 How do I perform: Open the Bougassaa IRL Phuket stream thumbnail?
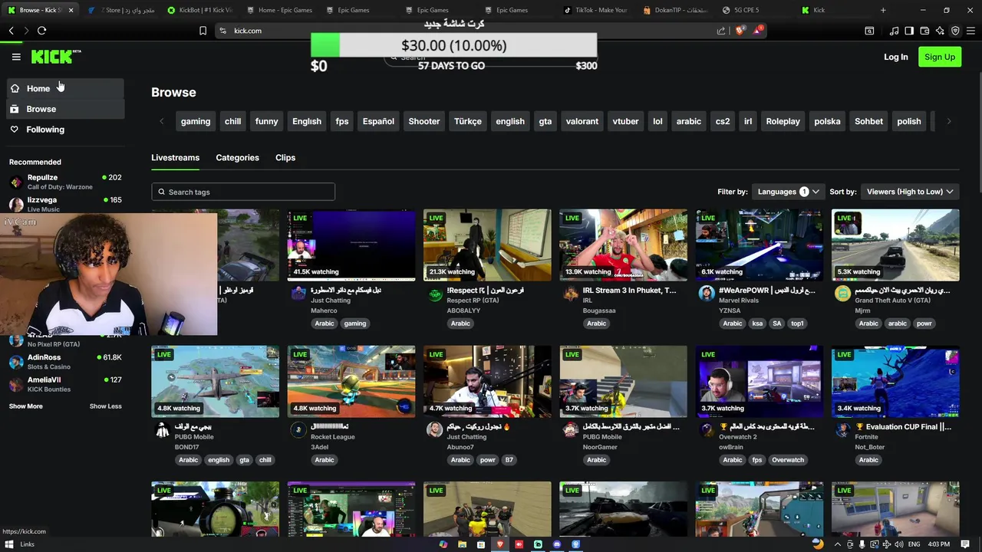pos(623,245)
